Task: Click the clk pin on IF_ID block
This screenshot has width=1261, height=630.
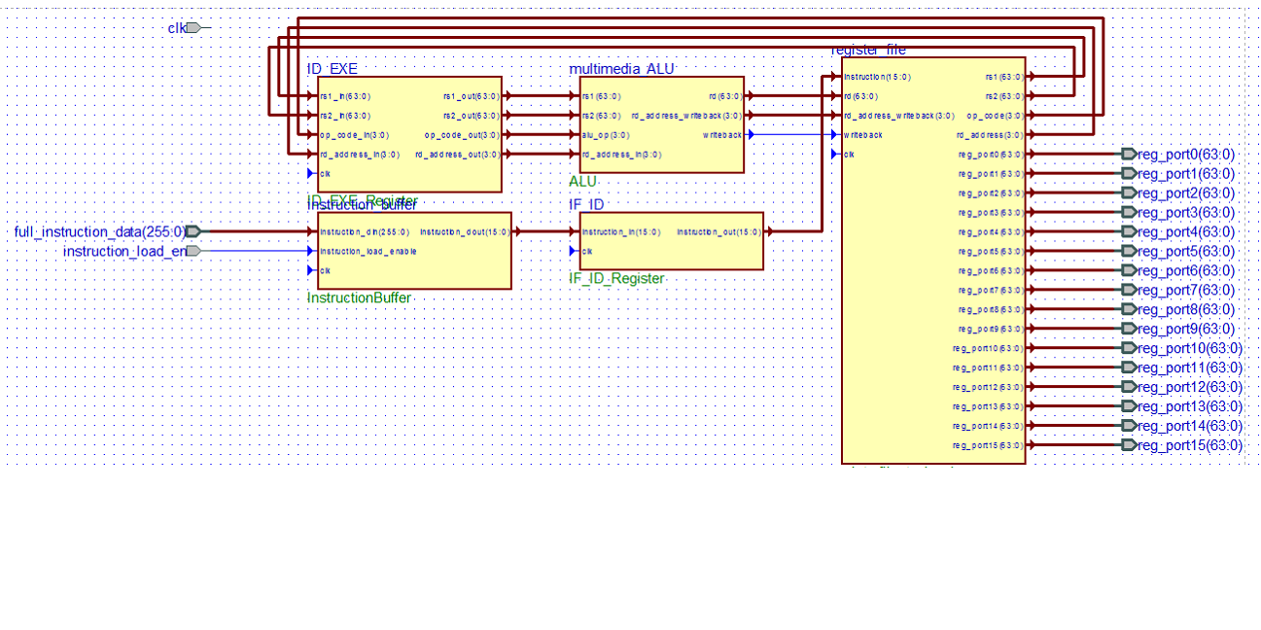Action: [x=586, y=252]
